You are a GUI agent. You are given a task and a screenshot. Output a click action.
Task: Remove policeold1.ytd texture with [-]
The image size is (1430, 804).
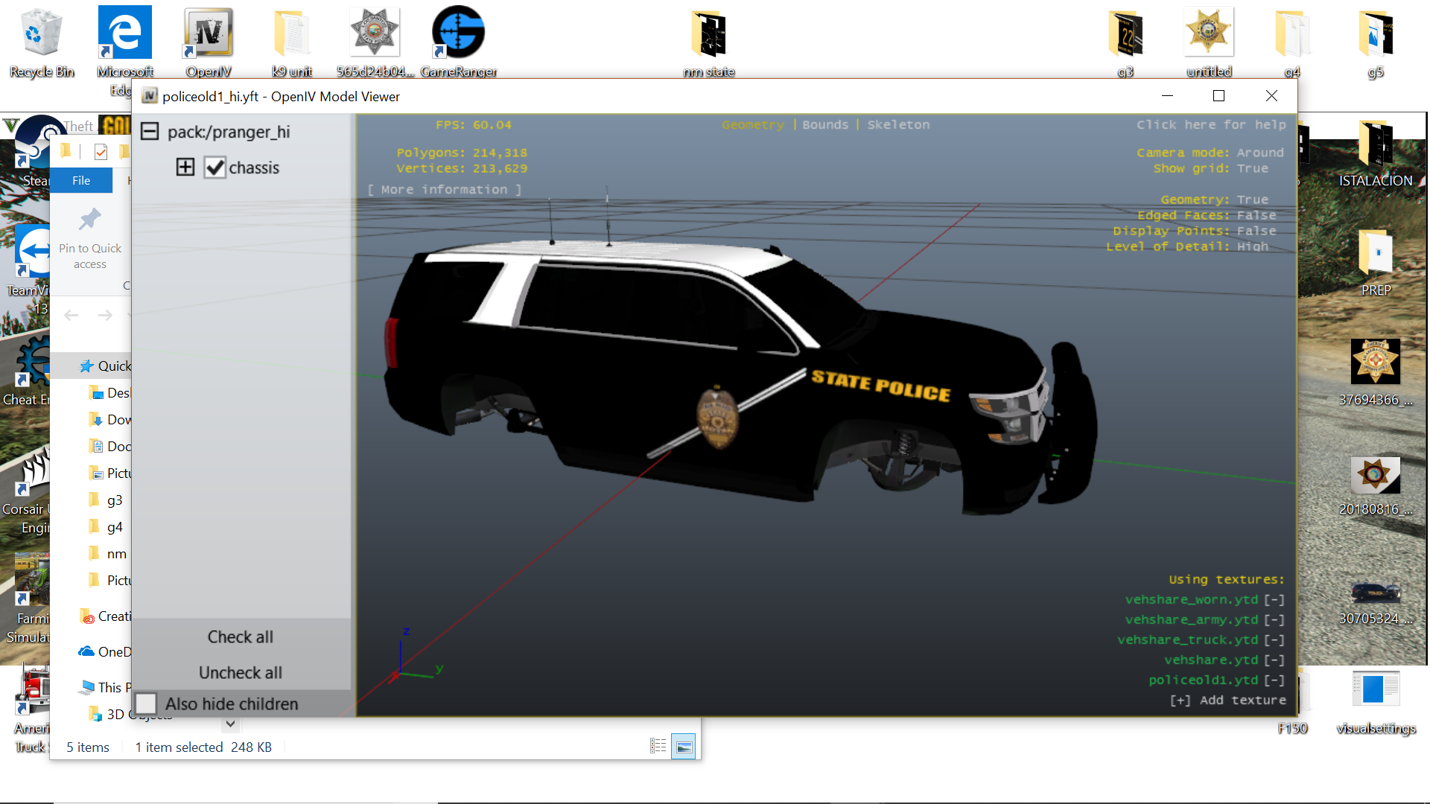click(x=1274, y=680)
